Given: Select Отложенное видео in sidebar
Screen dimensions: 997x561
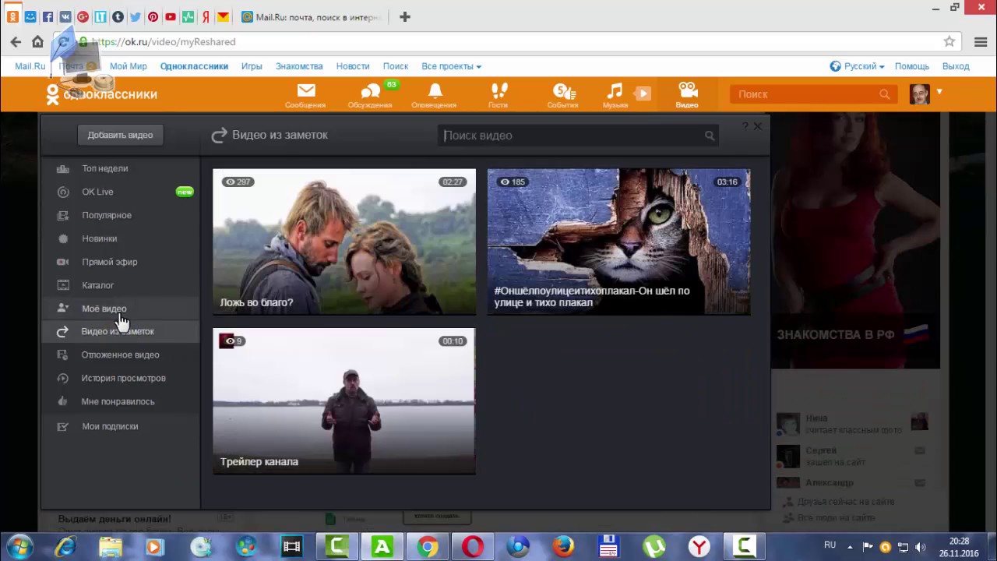Looking at the screenshot, I should point(121,355).
